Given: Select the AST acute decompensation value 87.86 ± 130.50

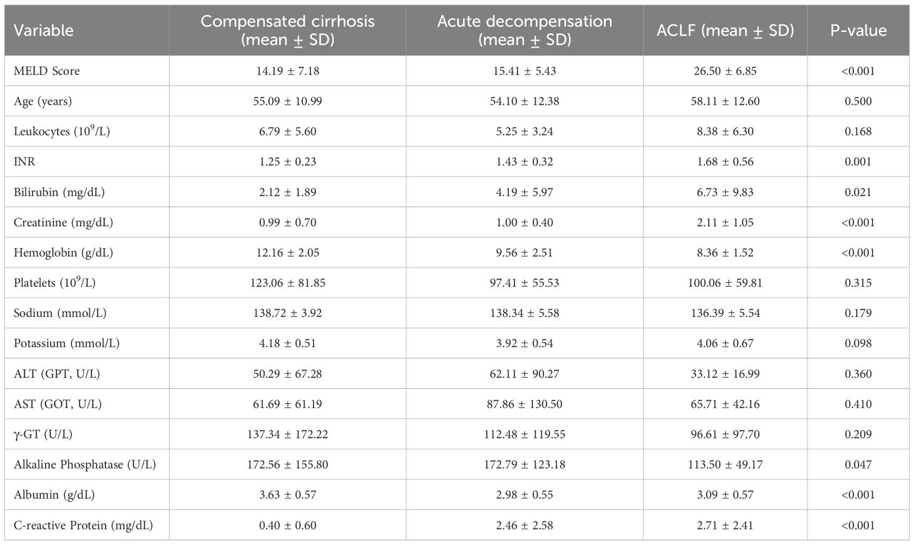Looking at the screenshot, I should pyautogui.click(x=525, y=404).
